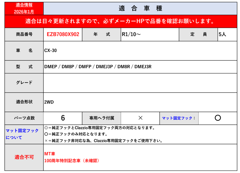Image resolution: width=240 pixels, height=173 pixels.
Task: Select the empty グレード value cell
Action: [140, 82]
